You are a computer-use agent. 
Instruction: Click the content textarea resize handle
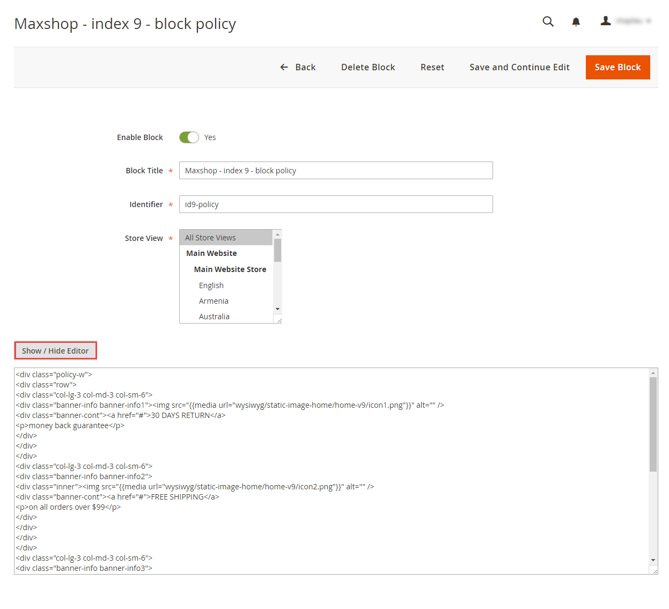click(x=655, y=571)
